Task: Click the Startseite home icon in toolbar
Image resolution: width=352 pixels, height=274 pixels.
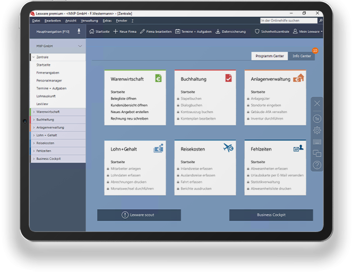Action: click(92, 31)
